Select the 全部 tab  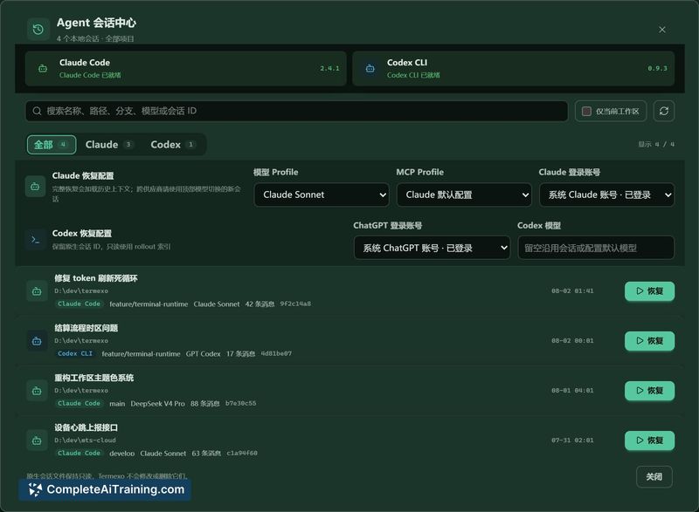[52, 145]
